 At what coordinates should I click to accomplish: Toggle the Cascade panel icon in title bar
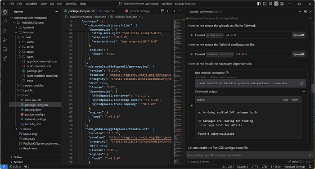(276, 4)
